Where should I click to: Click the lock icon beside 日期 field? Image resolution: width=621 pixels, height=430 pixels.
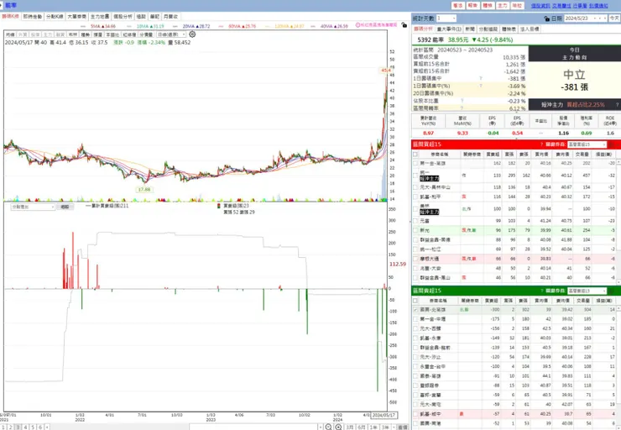[x=546, y=18]
